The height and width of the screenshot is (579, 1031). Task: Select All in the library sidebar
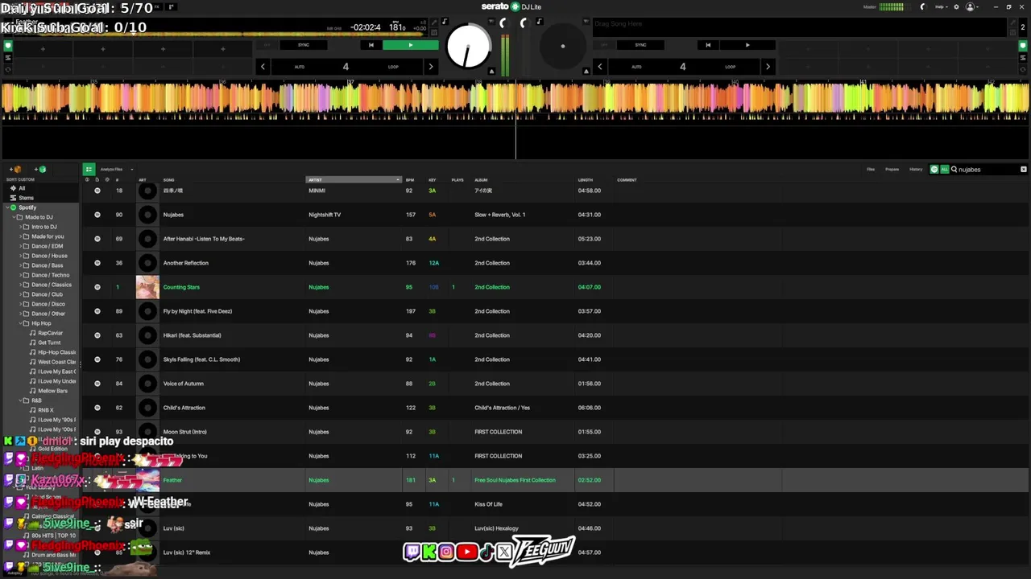click(22, 188)
